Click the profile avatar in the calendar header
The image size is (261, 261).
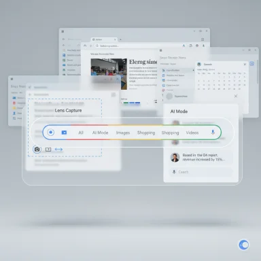(199, 64)
